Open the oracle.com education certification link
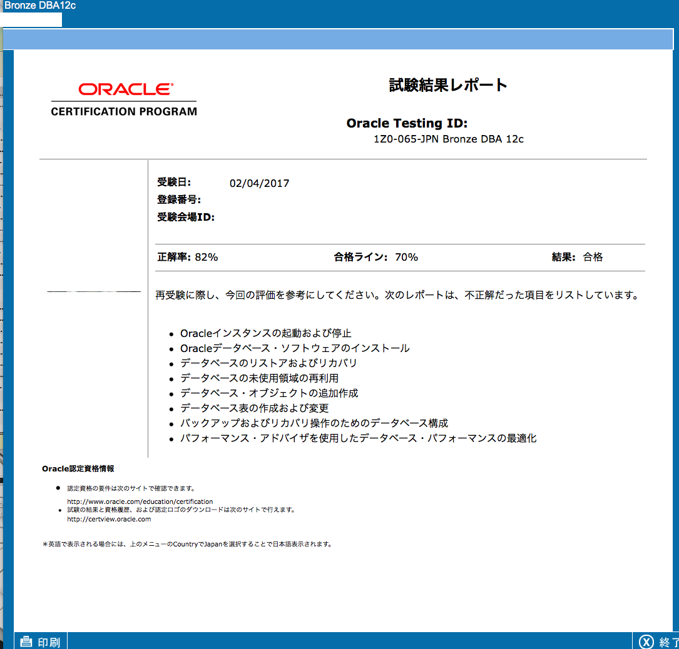This screenshot has width=679, height=649. point(140,501)
